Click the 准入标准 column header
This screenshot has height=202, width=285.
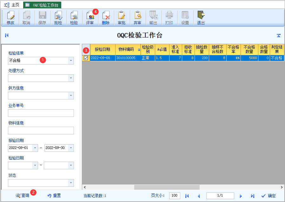(176, 50)
